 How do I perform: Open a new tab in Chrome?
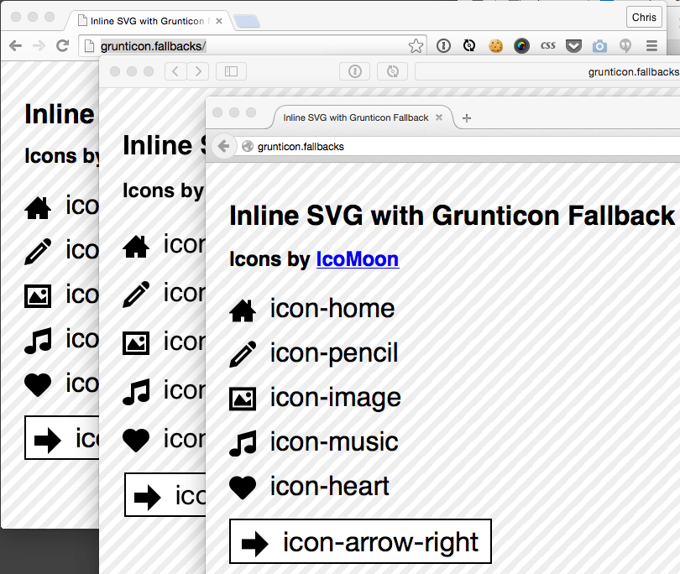tap(247, 21)
